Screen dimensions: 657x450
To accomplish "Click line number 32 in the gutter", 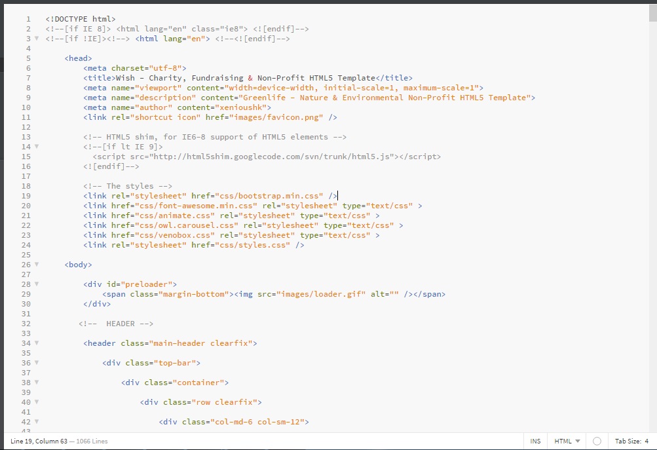I will click(26, 324).
